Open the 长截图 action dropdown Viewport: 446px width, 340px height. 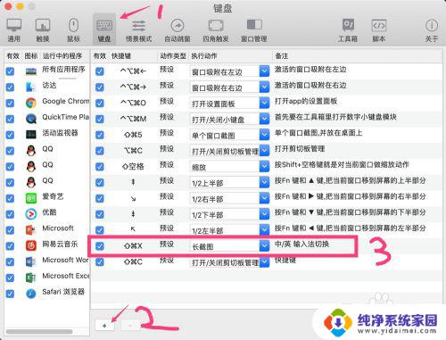264,246
